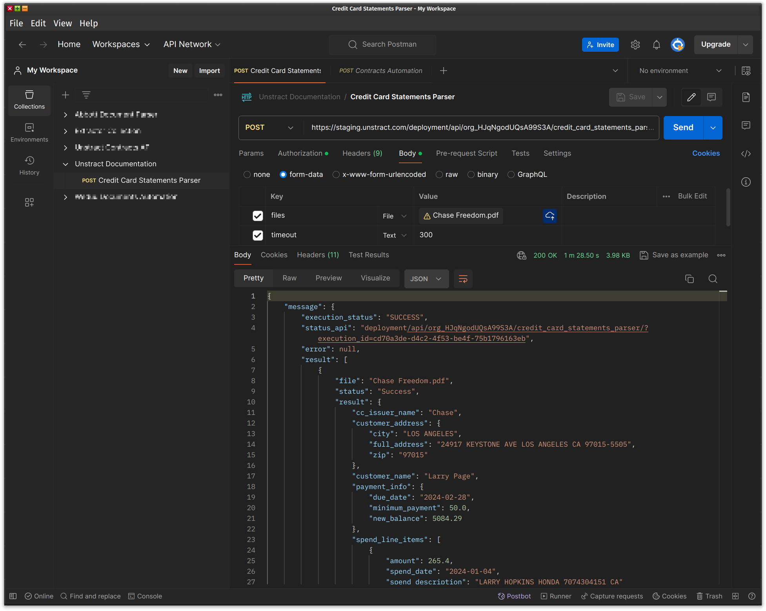The width and height of the screenshot is (766, 611).
Task: Click Save as example
Action: coord(674,255)
